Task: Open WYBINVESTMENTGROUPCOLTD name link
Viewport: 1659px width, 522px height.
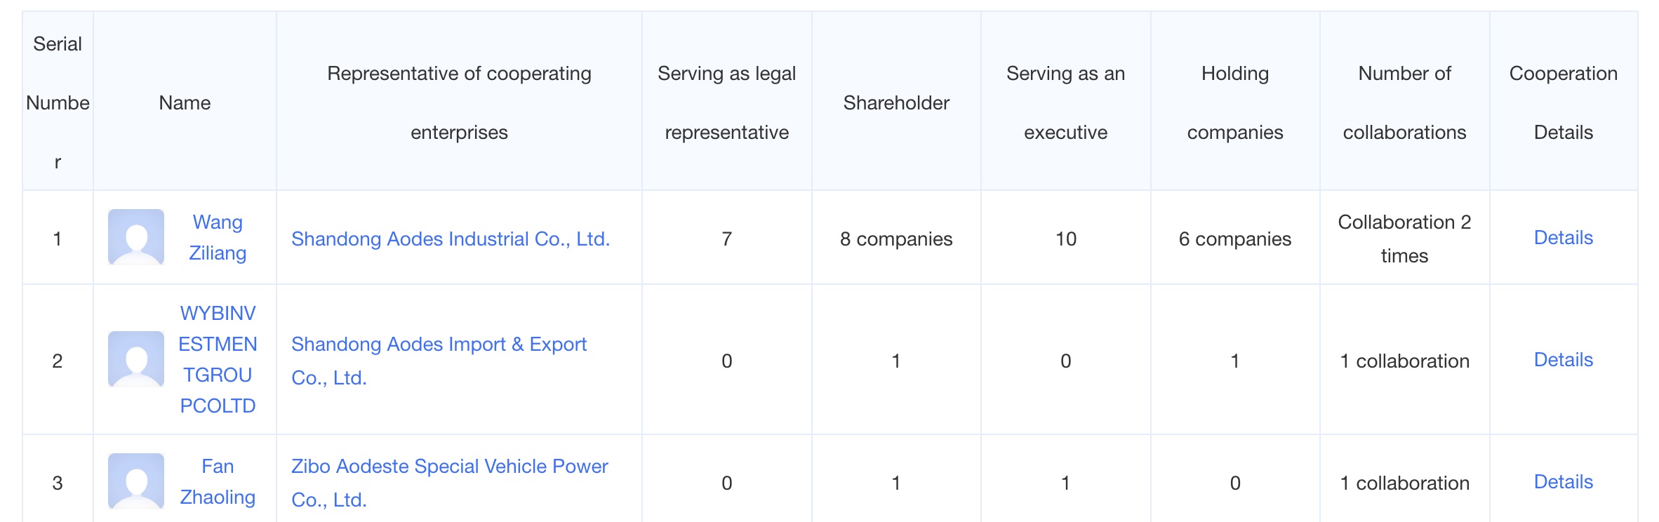Action: (x=218, y=359)
